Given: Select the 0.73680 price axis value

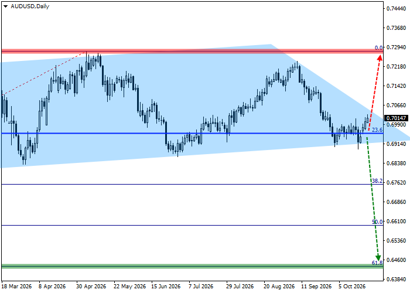Looking at the screenshot, I should [397, 28].
